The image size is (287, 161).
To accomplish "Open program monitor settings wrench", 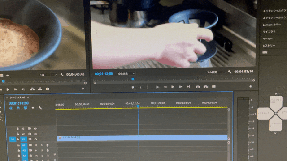I will (230, 72).
